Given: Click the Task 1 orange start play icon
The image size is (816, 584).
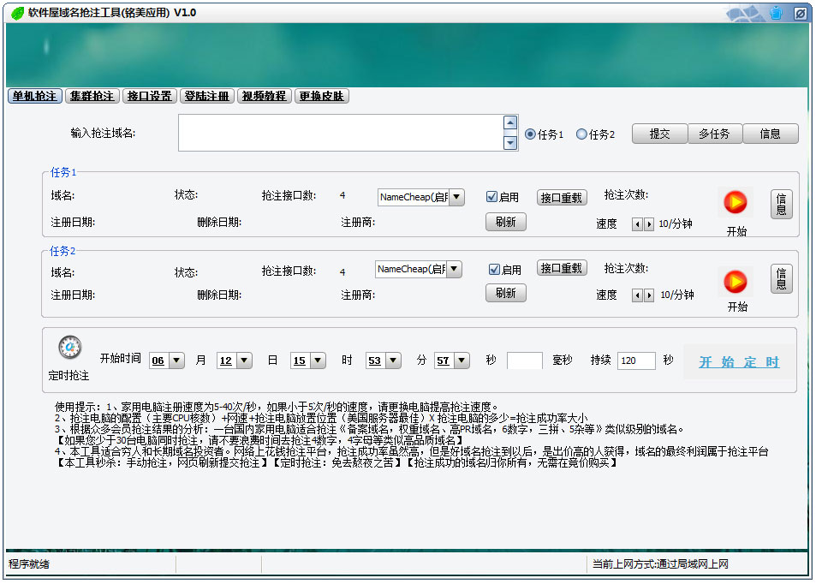Looking at the screenshot, I should [x=735, y=202].
